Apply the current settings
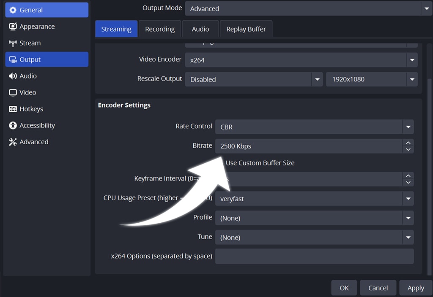The image size is (433, 297). tap(416, 287)
